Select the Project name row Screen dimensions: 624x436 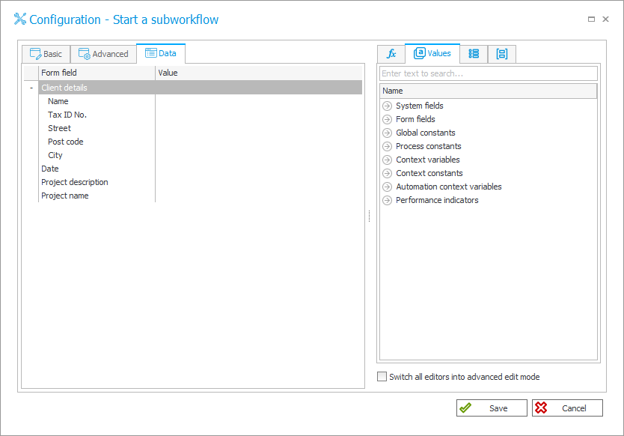201,196
